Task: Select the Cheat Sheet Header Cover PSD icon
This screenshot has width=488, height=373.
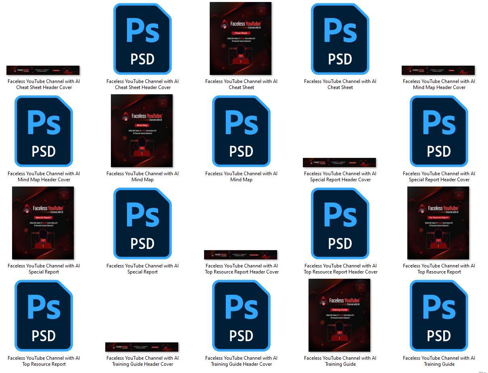Action: click(142, 39)
